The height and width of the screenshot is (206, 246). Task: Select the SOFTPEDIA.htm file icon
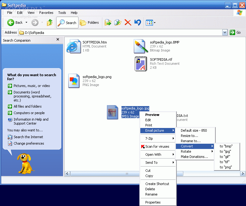(x=74, y=46)
